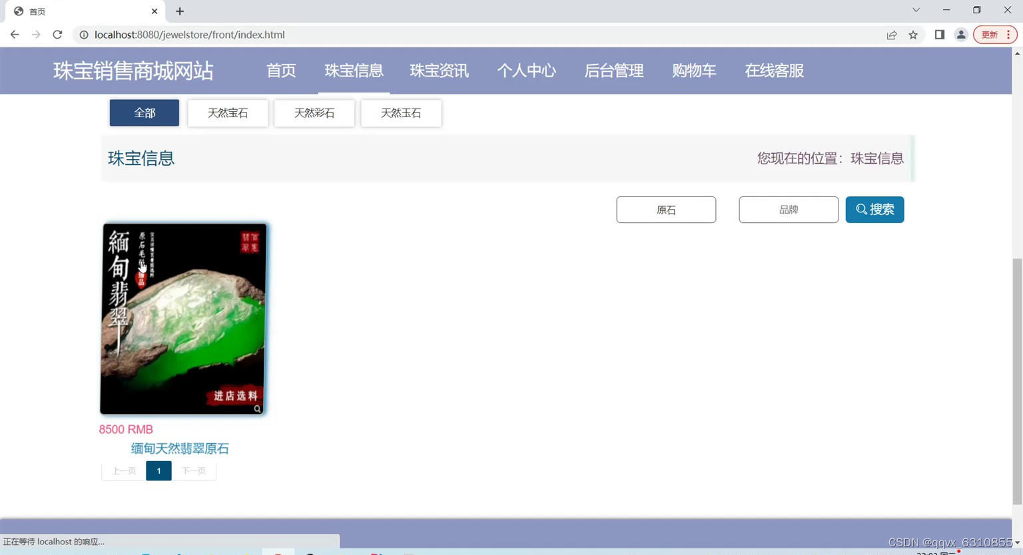Click the magnifier icon on the jade product thumbnail
The image size is (1023, 555).
pyautogui.click(x=258, y=409)
